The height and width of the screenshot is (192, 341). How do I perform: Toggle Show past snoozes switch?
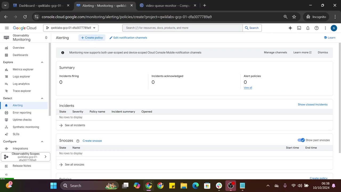(301, 140)
